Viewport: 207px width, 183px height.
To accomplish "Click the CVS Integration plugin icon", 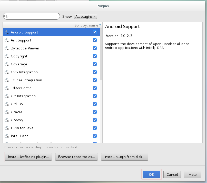I will click(x=7, y=72).
